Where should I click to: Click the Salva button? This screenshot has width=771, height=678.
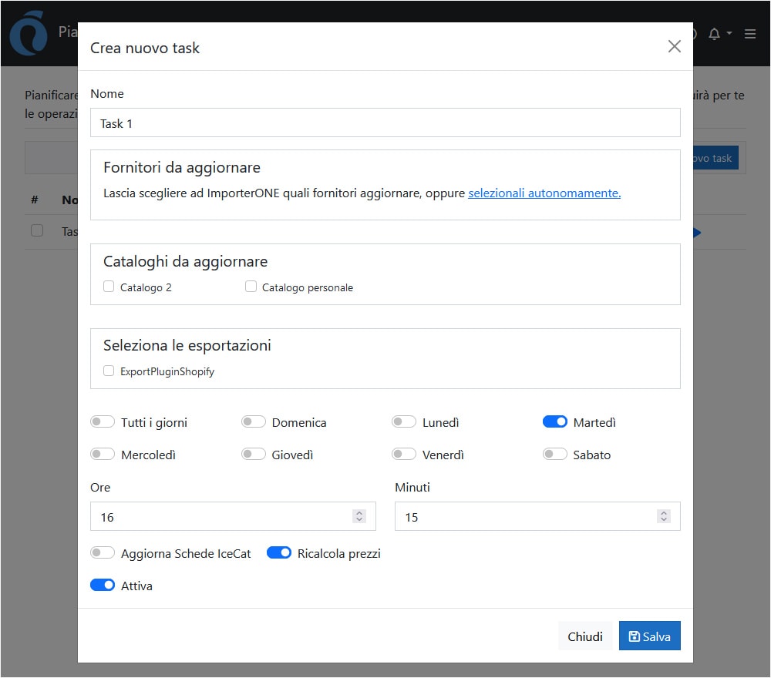649,636
